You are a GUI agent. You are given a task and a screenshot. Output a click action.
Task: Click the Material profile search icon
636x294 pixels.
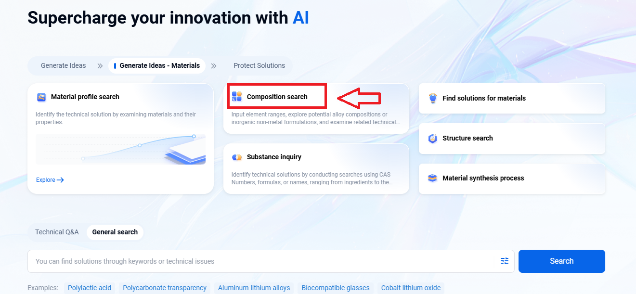41,97
